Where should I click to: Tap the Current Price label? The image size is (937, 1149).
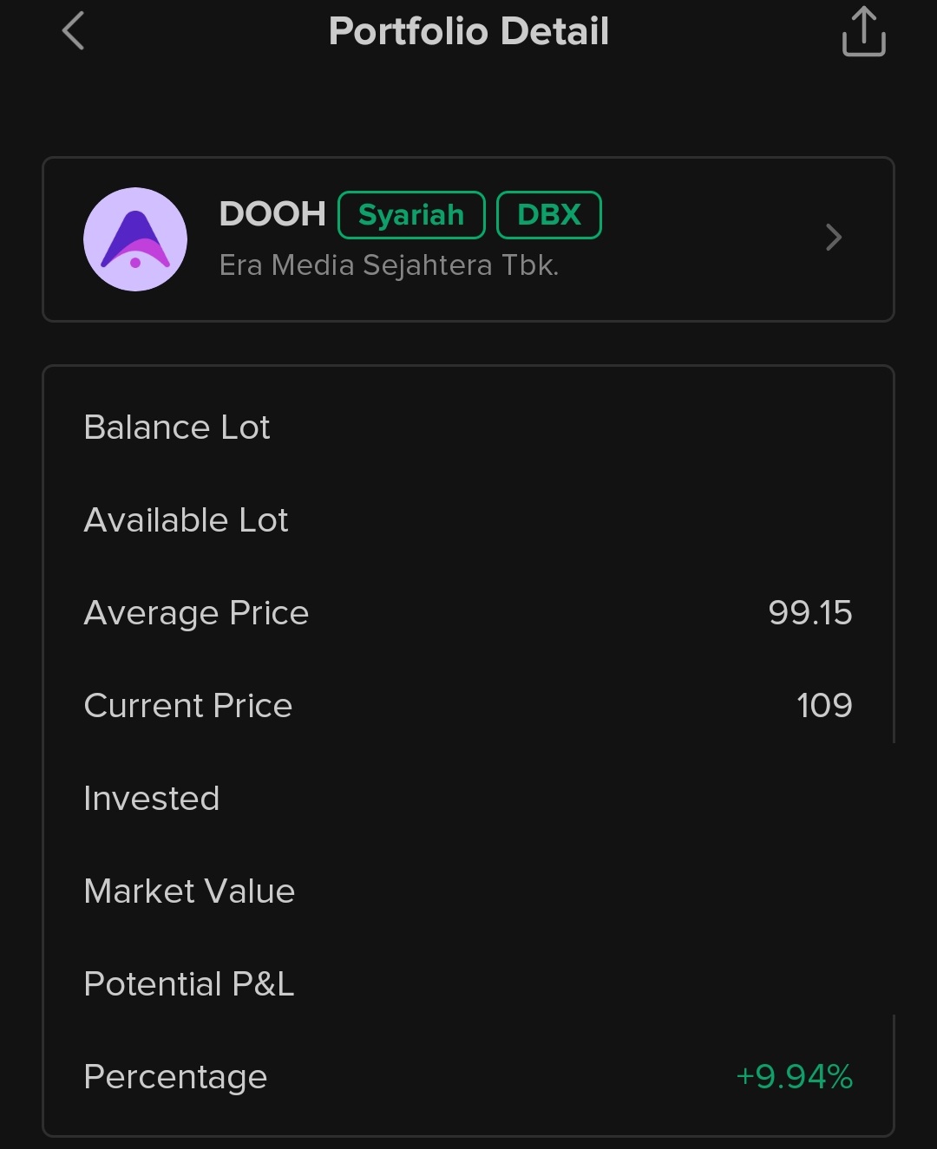click(187, 706)
